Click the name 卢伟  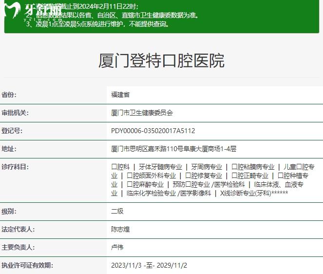point(117,247)
